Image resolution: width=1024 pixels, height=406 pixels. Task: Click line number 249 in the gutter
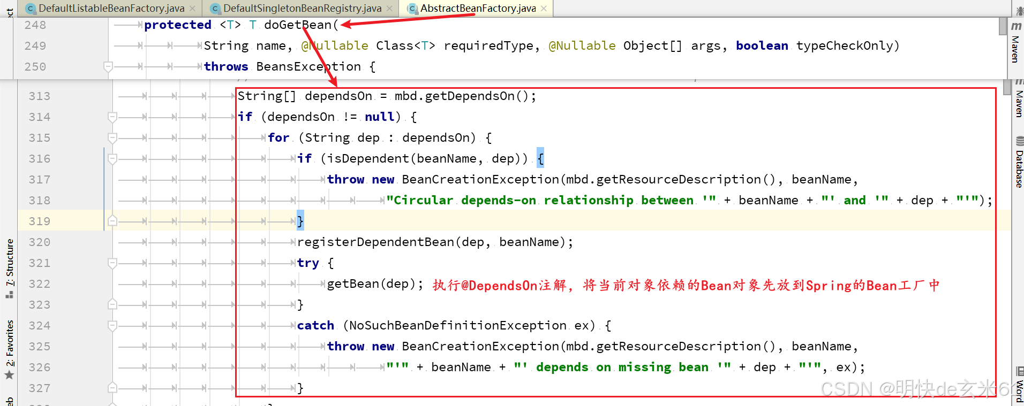coord(35,46)
